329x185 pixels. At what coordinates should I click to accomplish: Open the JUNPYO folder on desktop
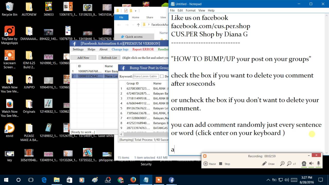(x=29, y=82)
